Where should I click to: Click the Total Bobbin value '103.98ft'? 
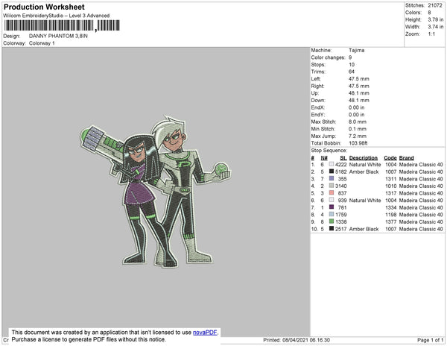pos(358,143)
